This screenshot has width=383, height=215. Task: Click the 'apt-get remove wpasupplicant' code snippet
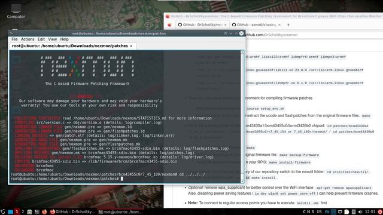[344, 188]
